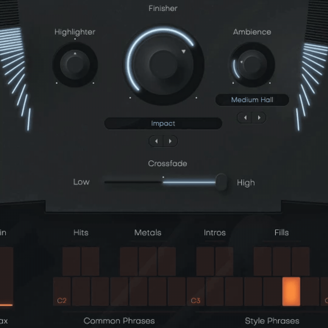
Task: Click the white key right of C3
Action: [215, 292]
